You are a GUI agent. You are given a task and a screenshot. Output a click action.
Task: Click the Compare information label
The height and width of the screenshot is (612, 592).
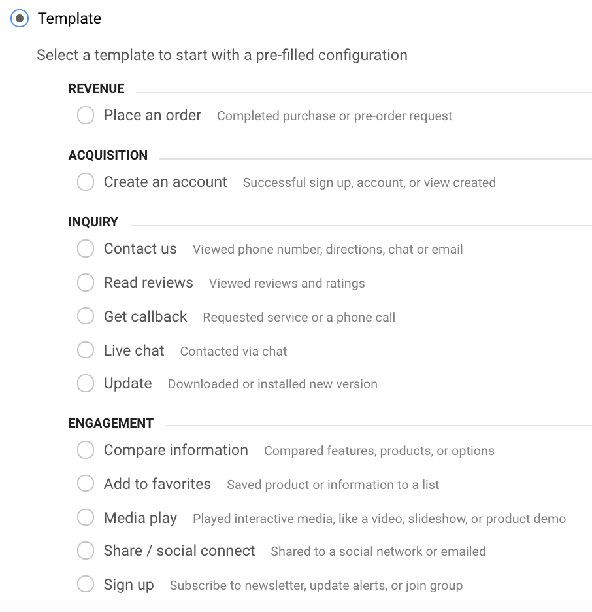tap(176, 450)
